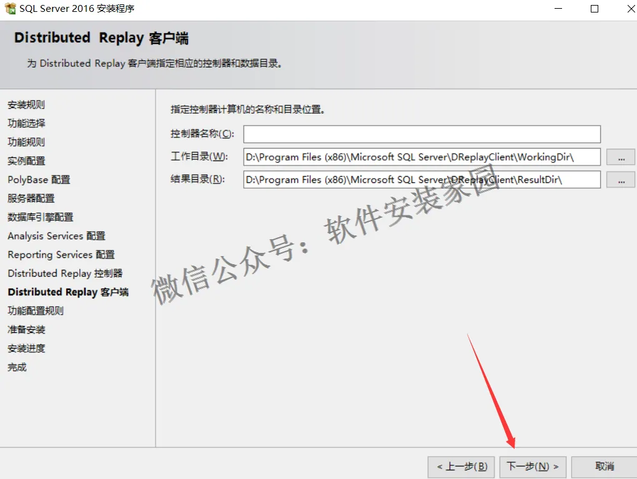The height and width of the screenshot is (479, 637).
Task: Browse for the 结果目录 folder
Action: [621, 180]
